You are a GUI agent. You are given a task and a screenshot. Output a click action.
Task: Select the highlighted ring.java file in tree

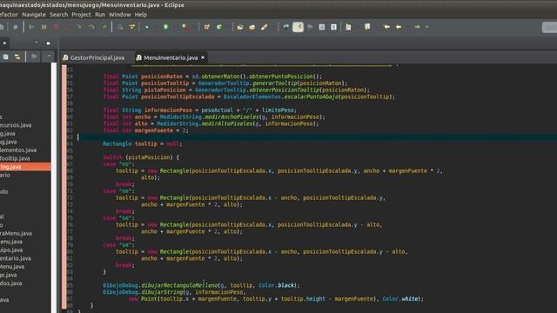coord(25,166)
